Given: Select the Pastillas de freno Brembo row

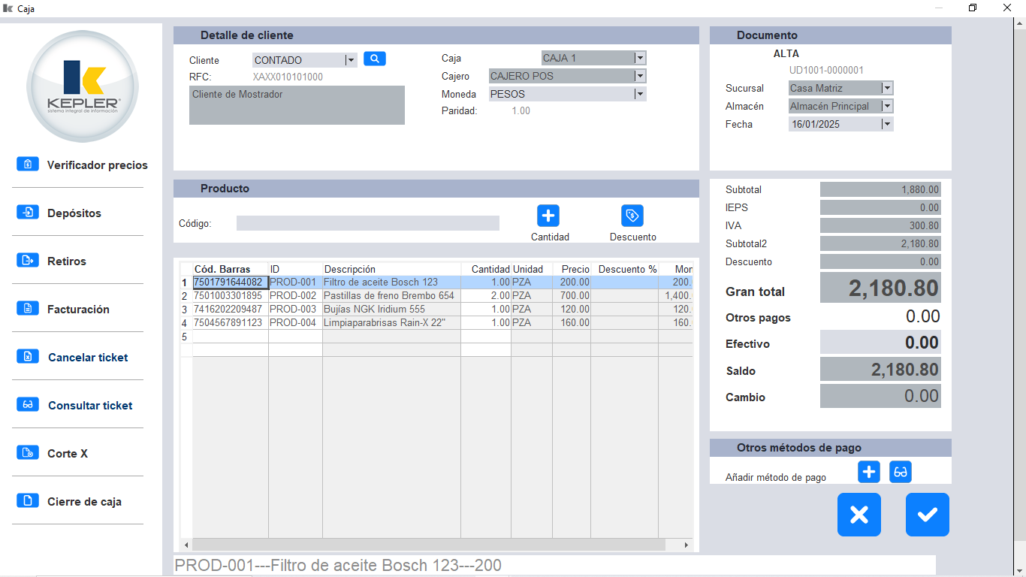Looking at the screenshot, I should (x=391, y=295).
